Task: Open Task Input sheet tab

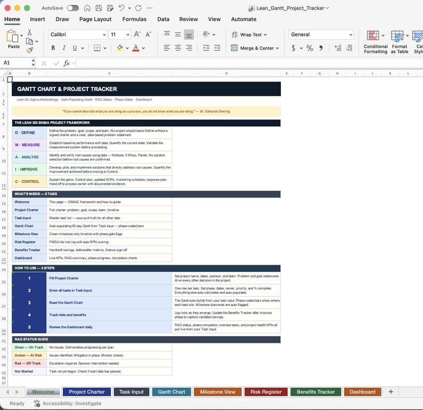Action: tap(132, 392)
